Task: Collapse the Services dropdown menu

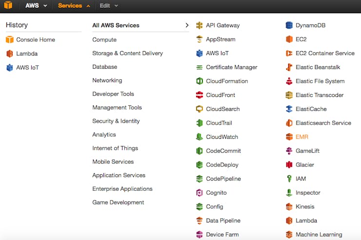Action: [74, 5]
